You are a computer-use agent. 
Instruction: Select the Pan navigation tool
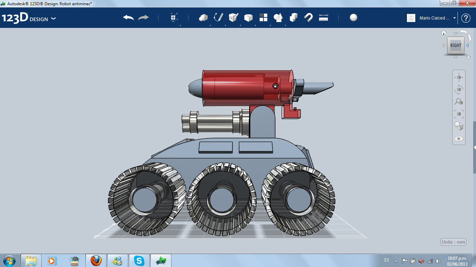[x=459, y=77]
